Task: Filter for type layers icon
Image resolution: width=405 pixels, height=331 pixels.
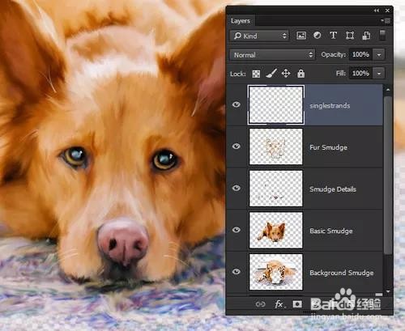Action: click(334, 36)
